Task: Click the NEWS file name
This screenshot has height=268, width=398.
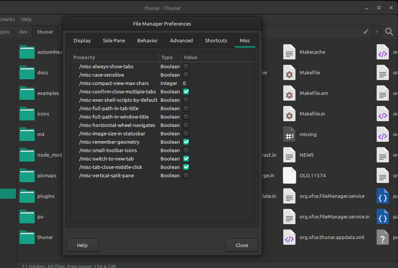Action: tap(307, 155)
